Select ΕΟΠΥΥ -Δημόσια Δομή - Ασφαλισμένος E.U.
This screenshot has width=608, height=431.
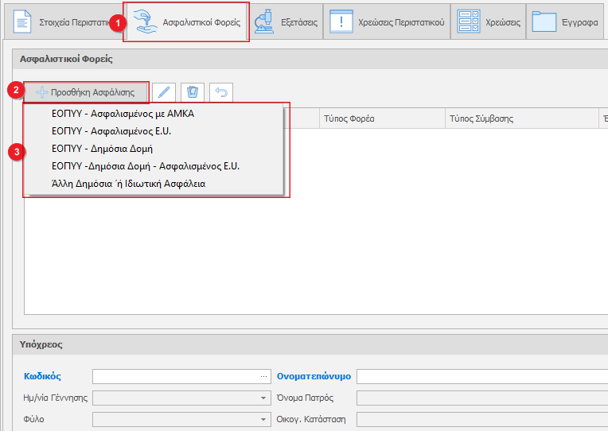146,166
